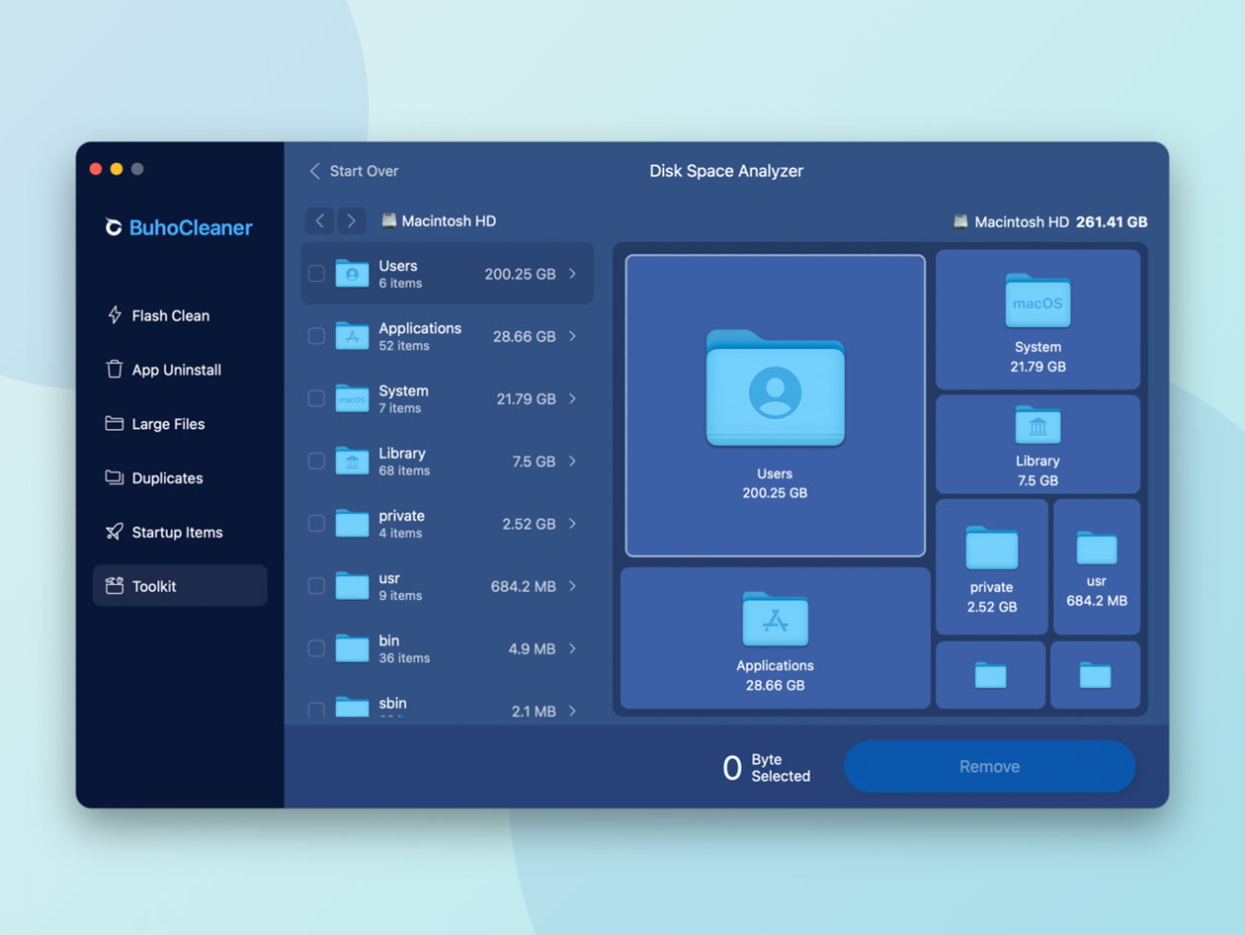
Task: Select the checkbox for the Library folder
Action: (x=316, y=462)
